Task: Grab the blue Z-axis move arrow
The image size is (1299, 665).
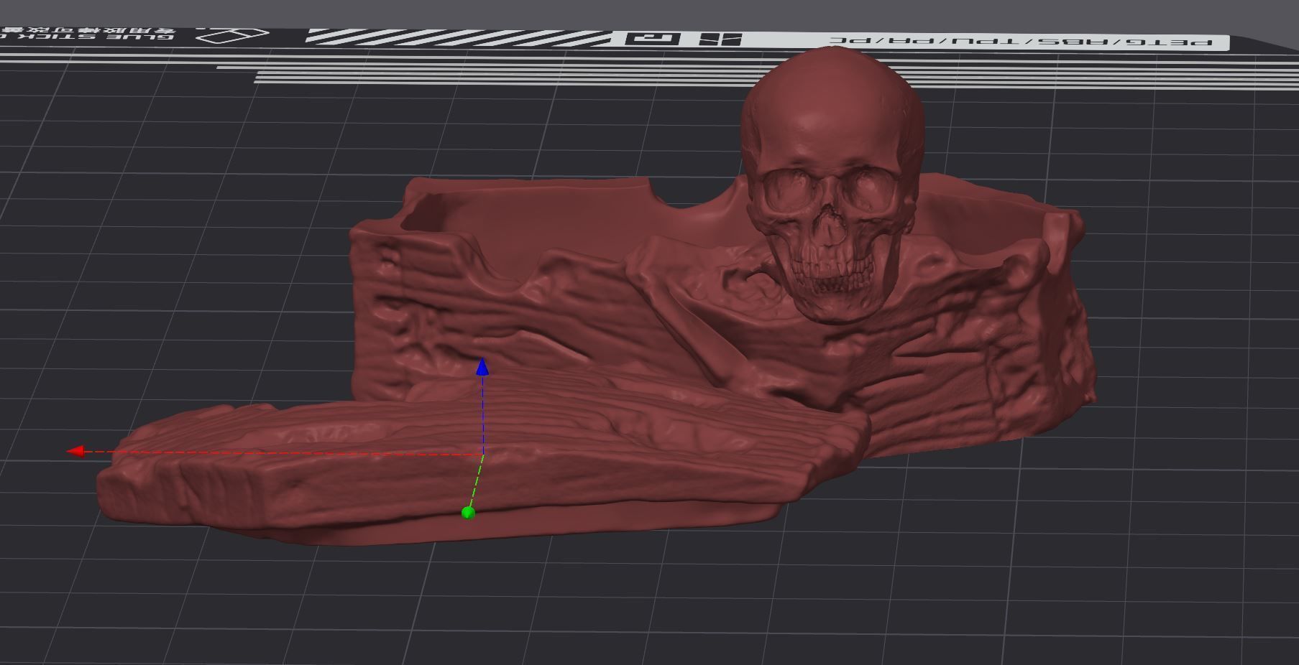Action: [x=482, y=367]
